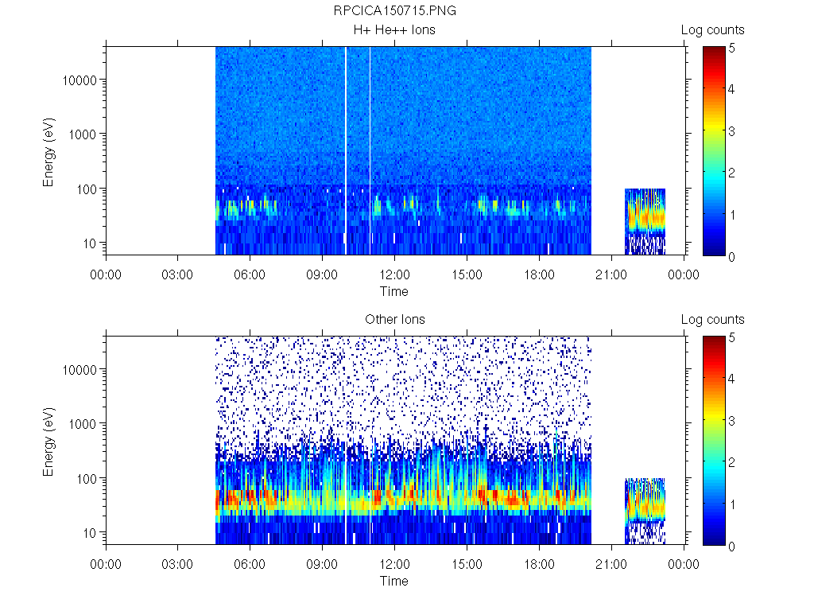Click the 15:00 time tick under upper plot
This screenshot has height=611, width=814.
(x=467, y=274)
